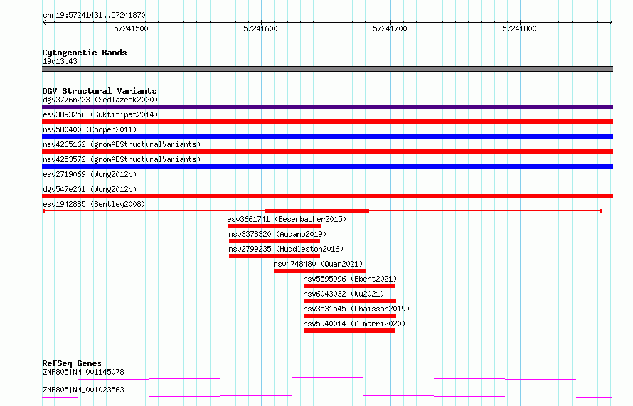Viewport: 633px width, 406px height.
Task: Click the right arrow of the ruler
Action: click(x=611, y=23)
